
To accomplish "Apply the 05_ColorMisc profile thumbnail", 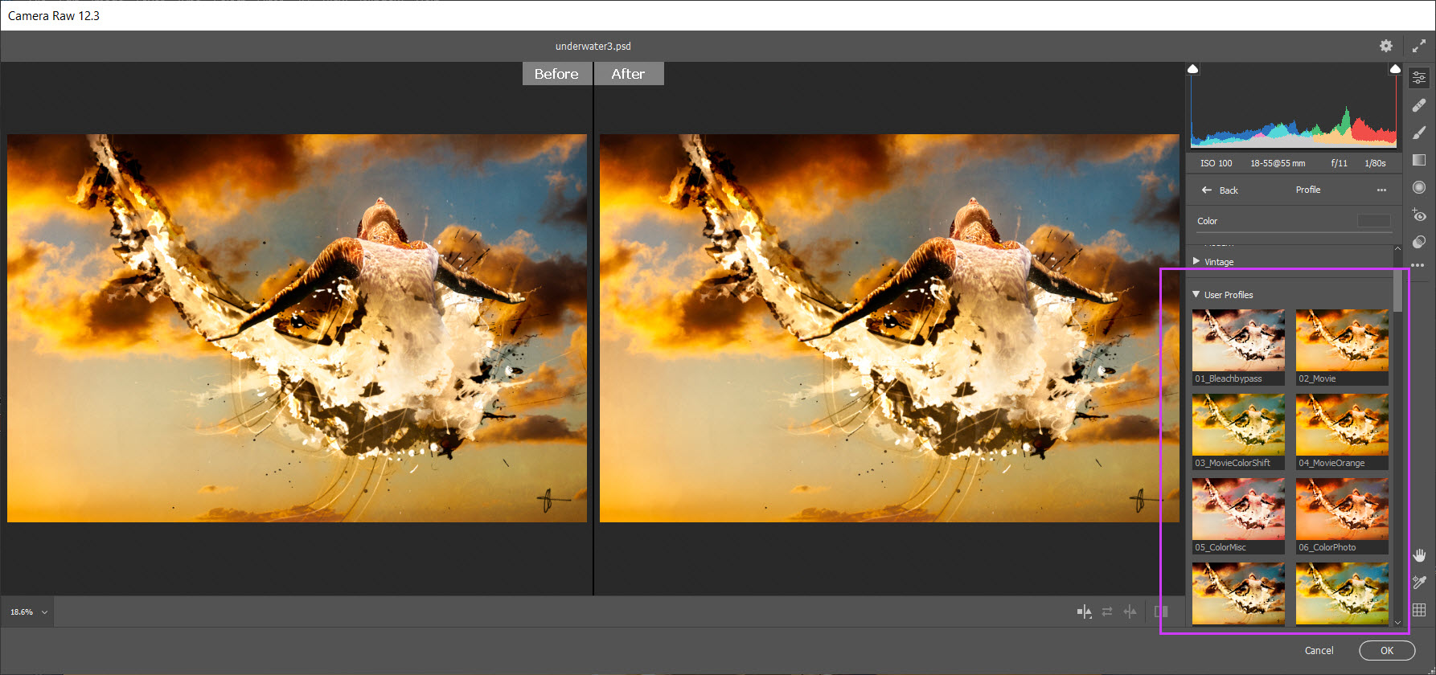I will pyautogui.click(x=1238, y=509).
